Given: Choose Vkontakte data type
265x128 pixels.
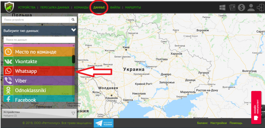Looking at the screenshot, I should coord(39,62).
